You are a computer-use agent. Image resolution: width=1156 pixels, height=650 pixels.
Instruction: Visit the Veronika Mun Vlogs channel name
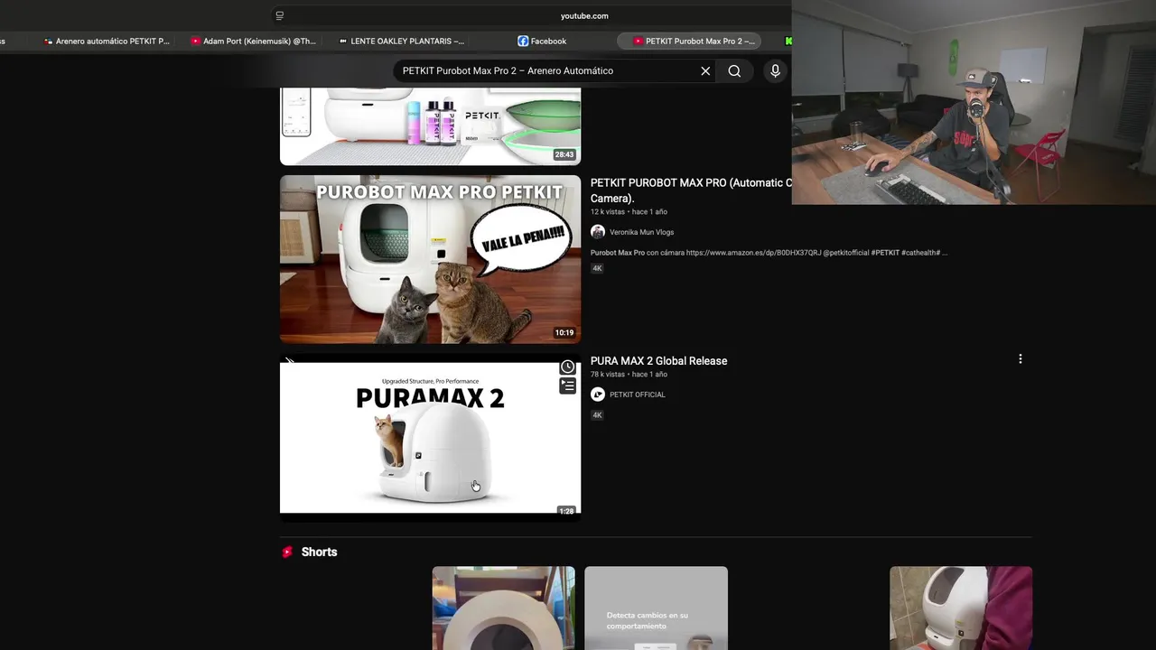point(641,232)
